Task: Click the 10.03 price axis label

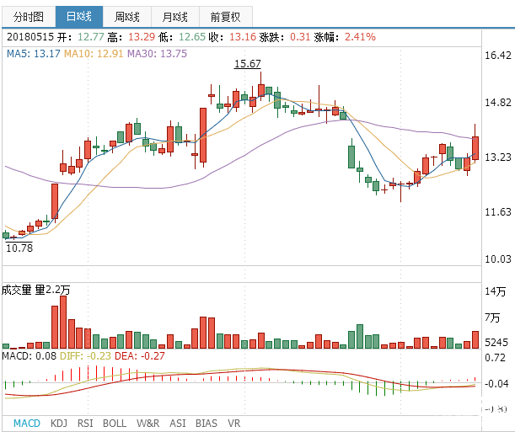Action: click(x=498, y=259)
